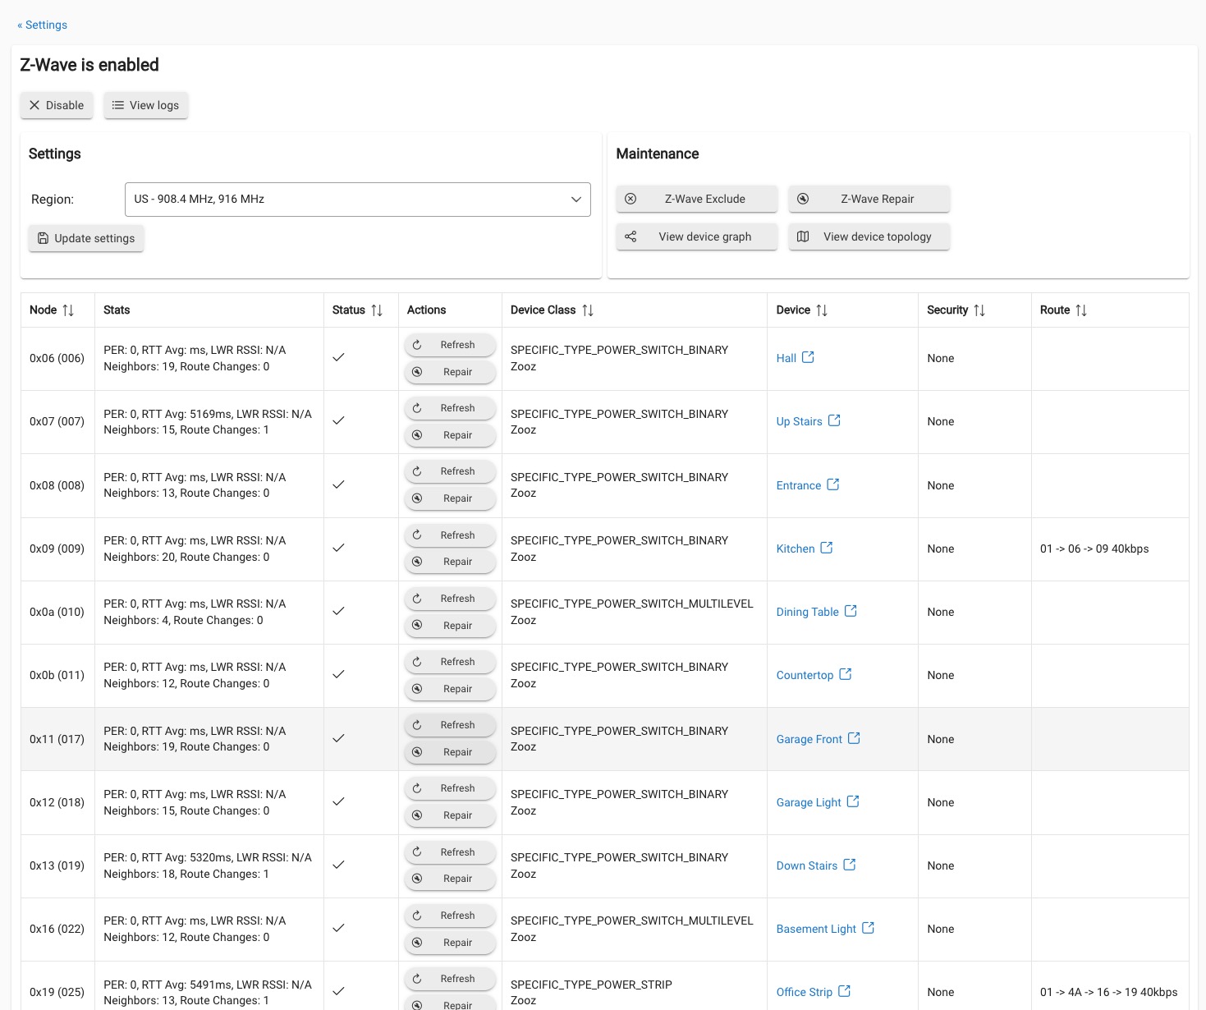Image resolution: width=1206 pixels, height=1010 pixels.
Task: Repair node 0x12 (018)
Action: pyautogui.click(x=451, y=815)
